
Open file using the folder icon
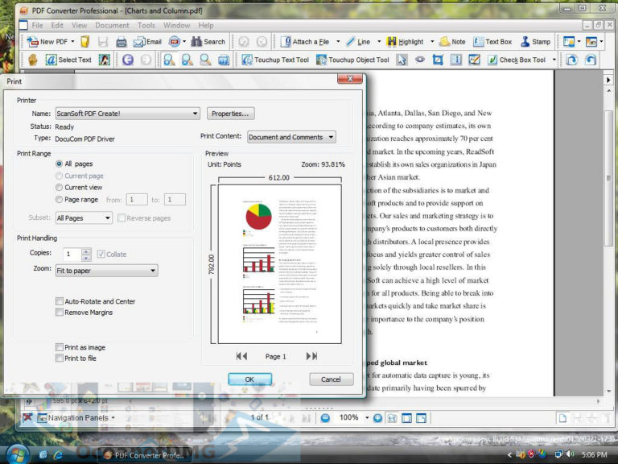[84, 41]
